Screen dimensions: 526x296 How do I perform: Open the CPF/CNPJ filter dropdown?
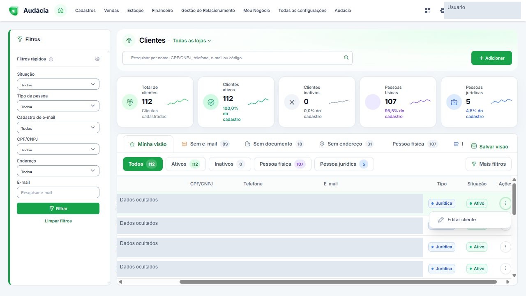click(x=58, y=149)
